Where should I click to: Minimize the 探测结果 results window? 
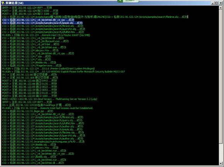[x=213, y=3]
